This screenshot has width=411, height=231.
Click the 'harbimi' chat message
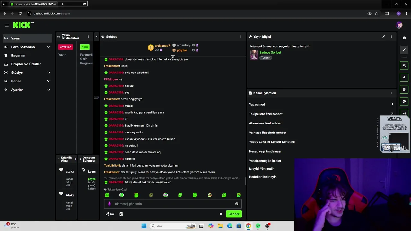(129, 159)
